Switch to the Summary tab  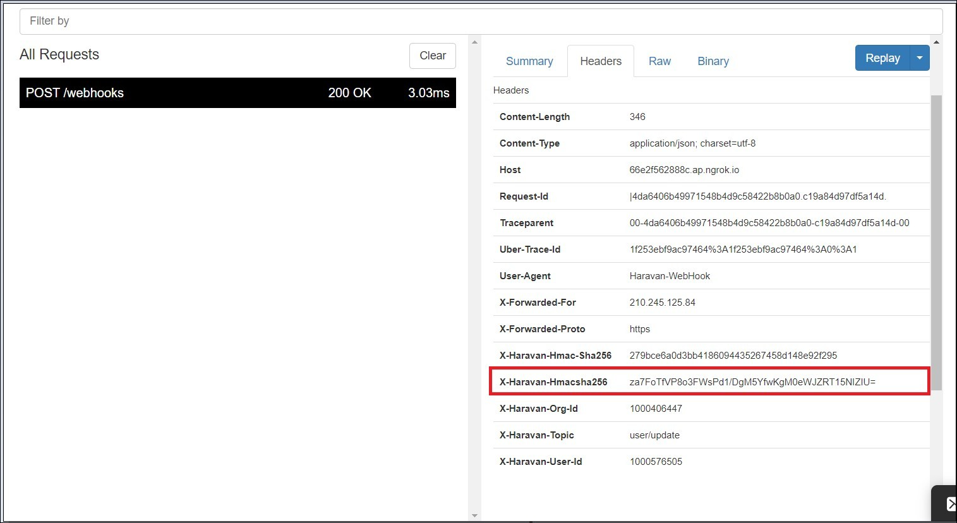[x=529, y=61]
